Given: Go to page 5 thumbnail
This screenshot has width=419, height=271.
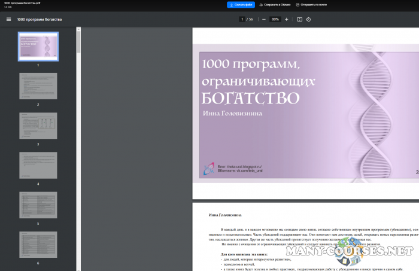Looking at the screenshot, I should click(38, 205).
